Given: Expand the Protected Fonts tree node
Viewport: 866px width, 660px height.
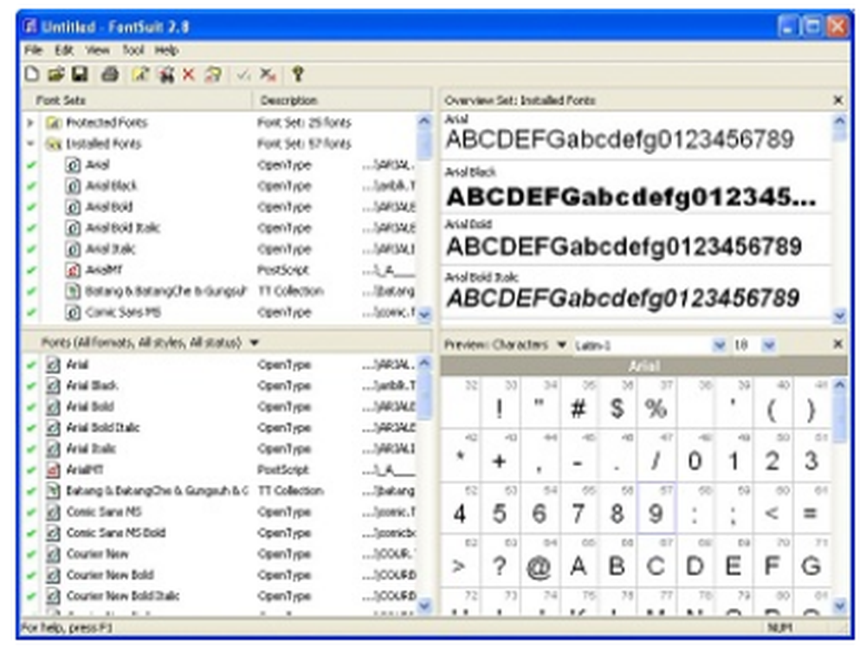Looking at the screenshot, I should click(x=31, y=122).
